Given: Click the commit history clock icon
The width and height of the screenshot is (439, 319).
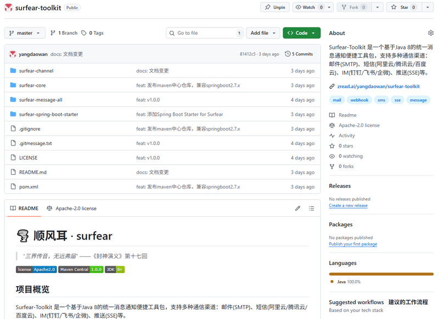Looking at the screenshot, I should [x=288, y=54].
